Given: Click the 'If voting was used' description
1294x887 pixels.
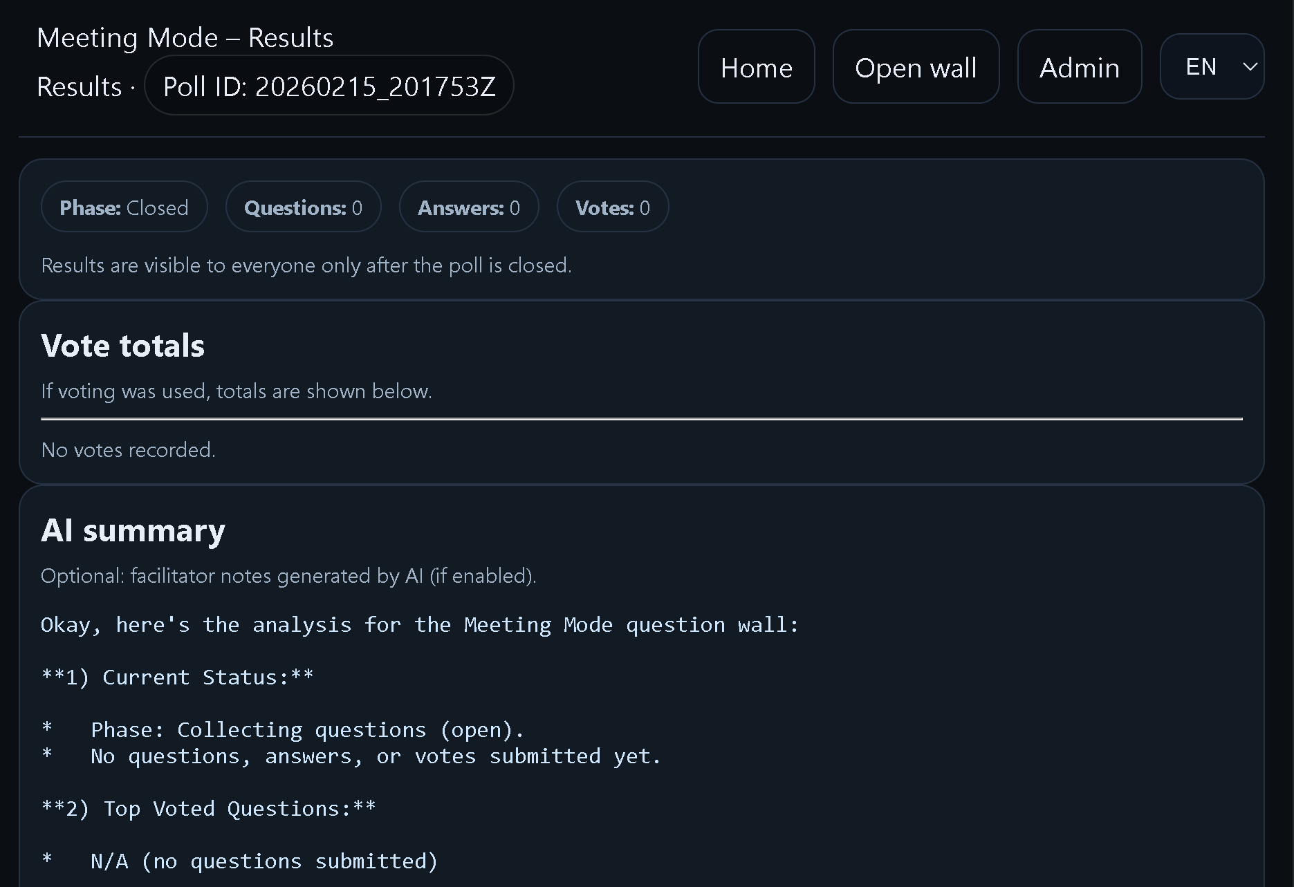Looking at the screenshot, I should [236, 391].
